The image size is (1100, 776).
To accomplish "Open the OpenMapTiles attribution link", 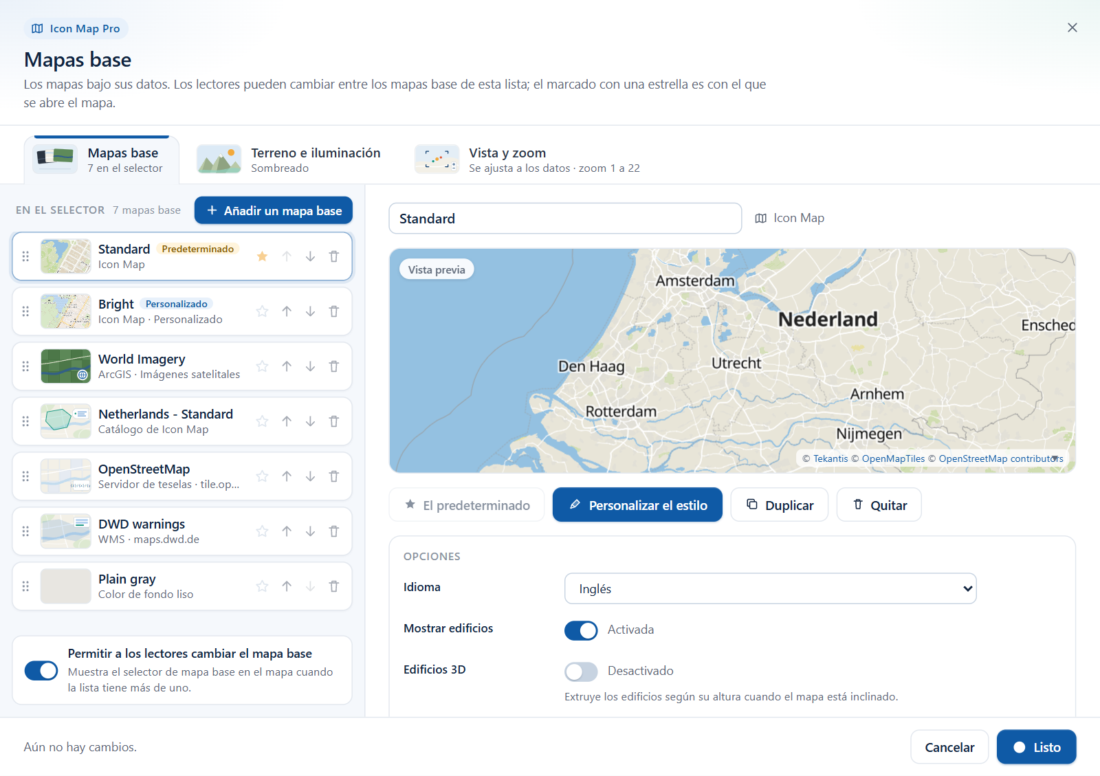I will tap(893, 458).
